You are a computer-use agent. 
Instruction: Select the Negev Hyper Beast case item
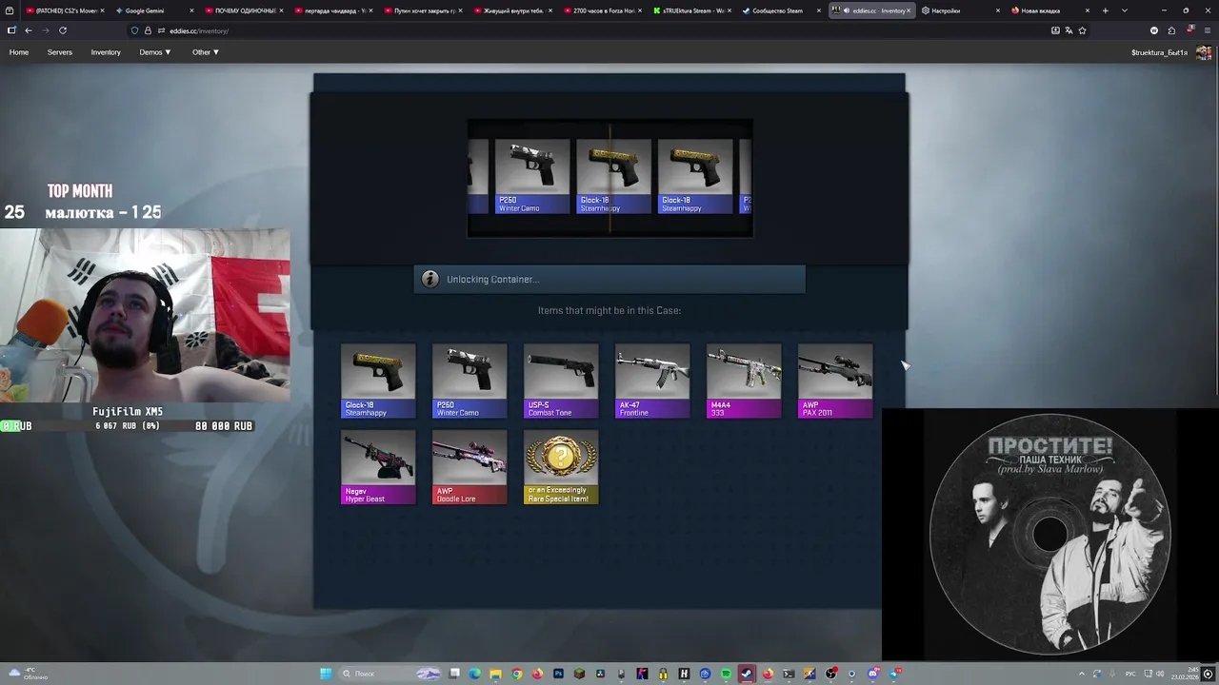pyautogui.click(x=378, y=467)
